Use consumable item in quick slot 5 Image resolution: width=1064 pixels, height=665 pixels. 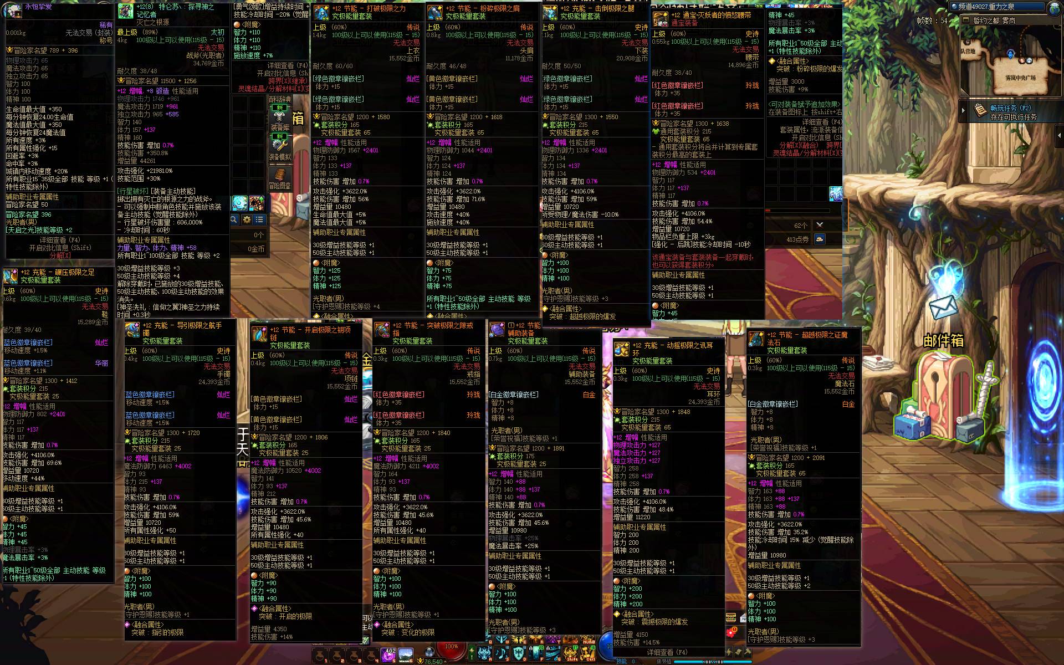click(388, 655)
